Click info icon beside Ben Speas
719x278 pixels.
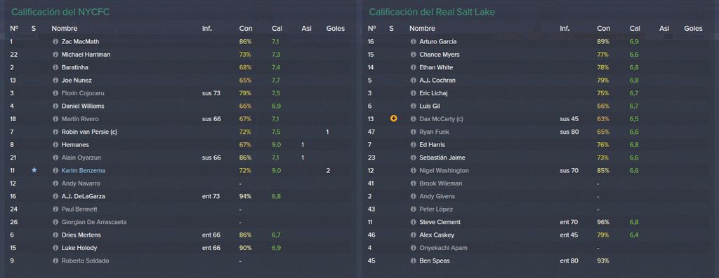[413, 260]
